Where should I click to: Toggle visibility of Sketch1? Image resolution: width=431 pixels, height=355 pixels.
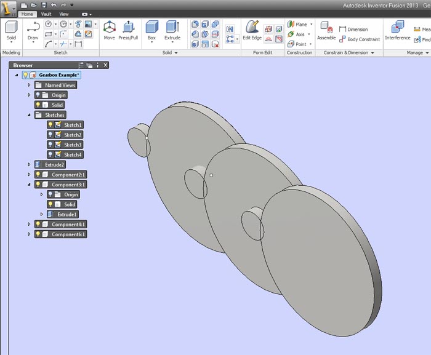pyautogui.click(x=50, y=125)
